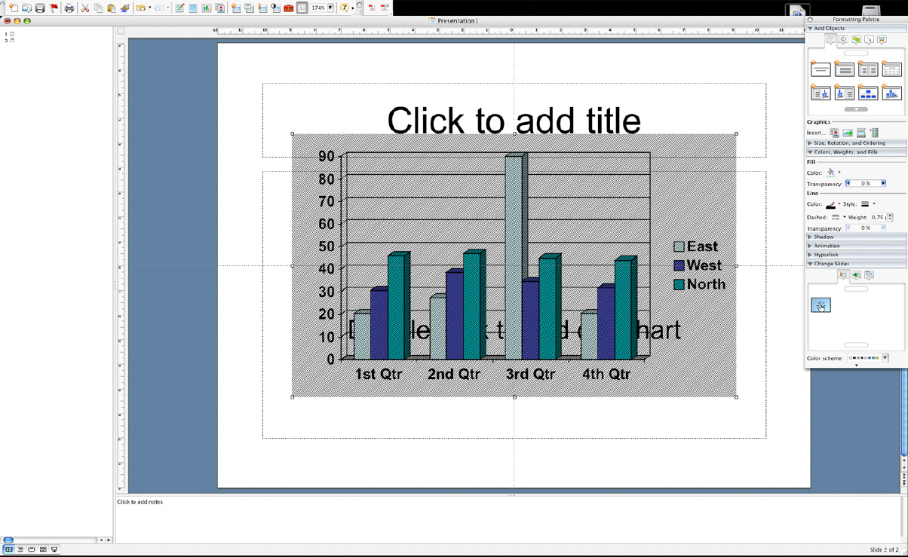
Task: Choose the Organization Chart slide layout
Action: coord(868,93)
